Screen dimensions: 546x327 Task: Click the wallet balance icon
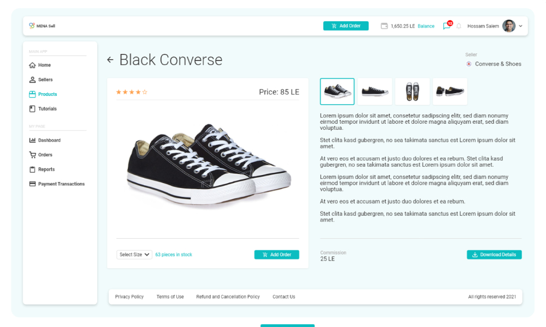tap(384, 26)
